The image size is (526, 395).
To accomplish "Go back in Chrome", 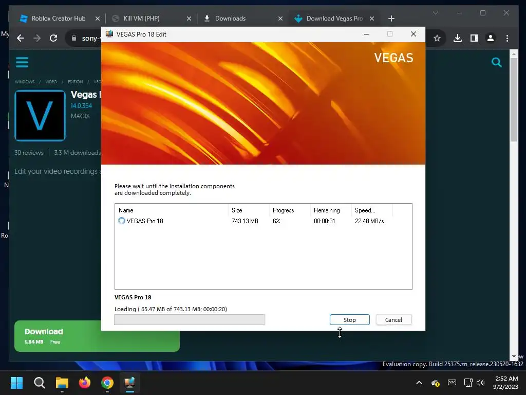I will pos(21,38).
